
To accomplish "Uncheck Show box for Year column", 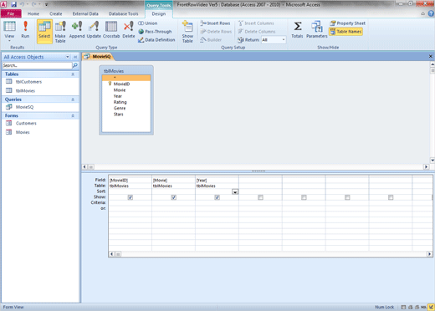I will click(217, 197).
